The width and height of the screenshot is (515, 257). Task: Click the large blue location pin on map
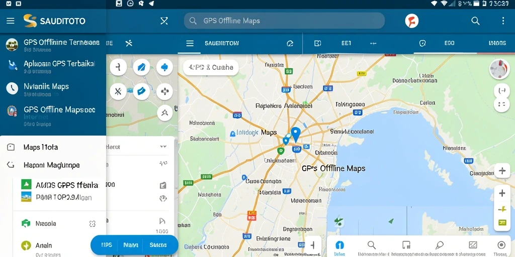pos(296,135)
